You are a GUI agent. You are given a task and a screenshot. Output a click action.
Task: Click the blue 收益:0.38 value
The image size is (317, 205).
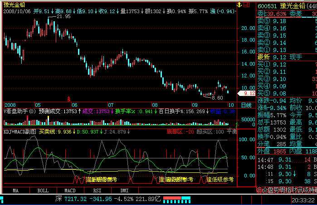click(x=223, y=111)
